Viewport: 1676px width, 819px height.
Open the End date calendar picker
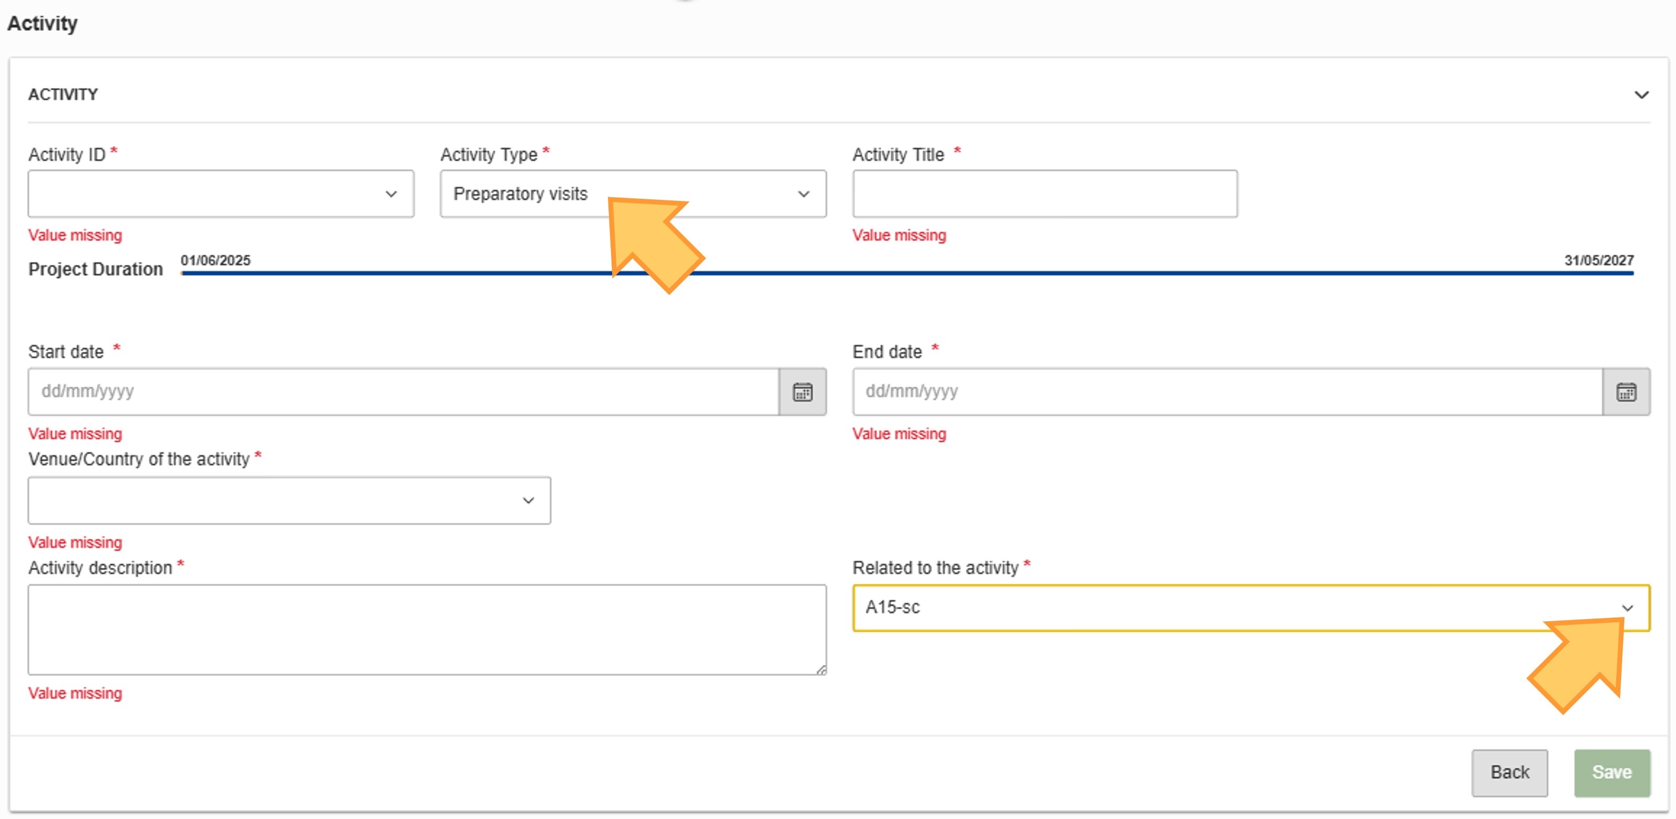point(1626,392)
